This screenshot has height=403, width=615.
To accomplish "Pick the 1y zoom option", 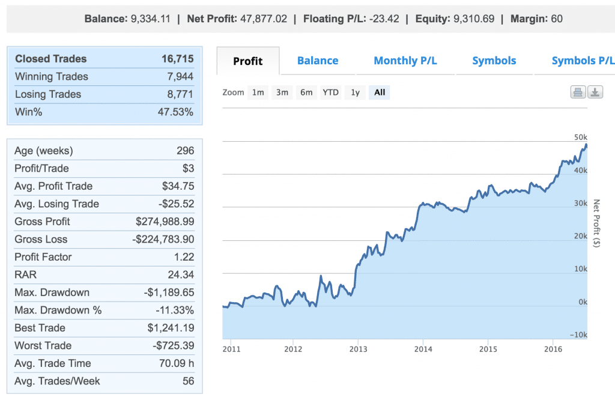I will (355, 92).
